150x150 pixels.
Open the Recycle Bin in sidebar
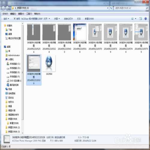10,97
